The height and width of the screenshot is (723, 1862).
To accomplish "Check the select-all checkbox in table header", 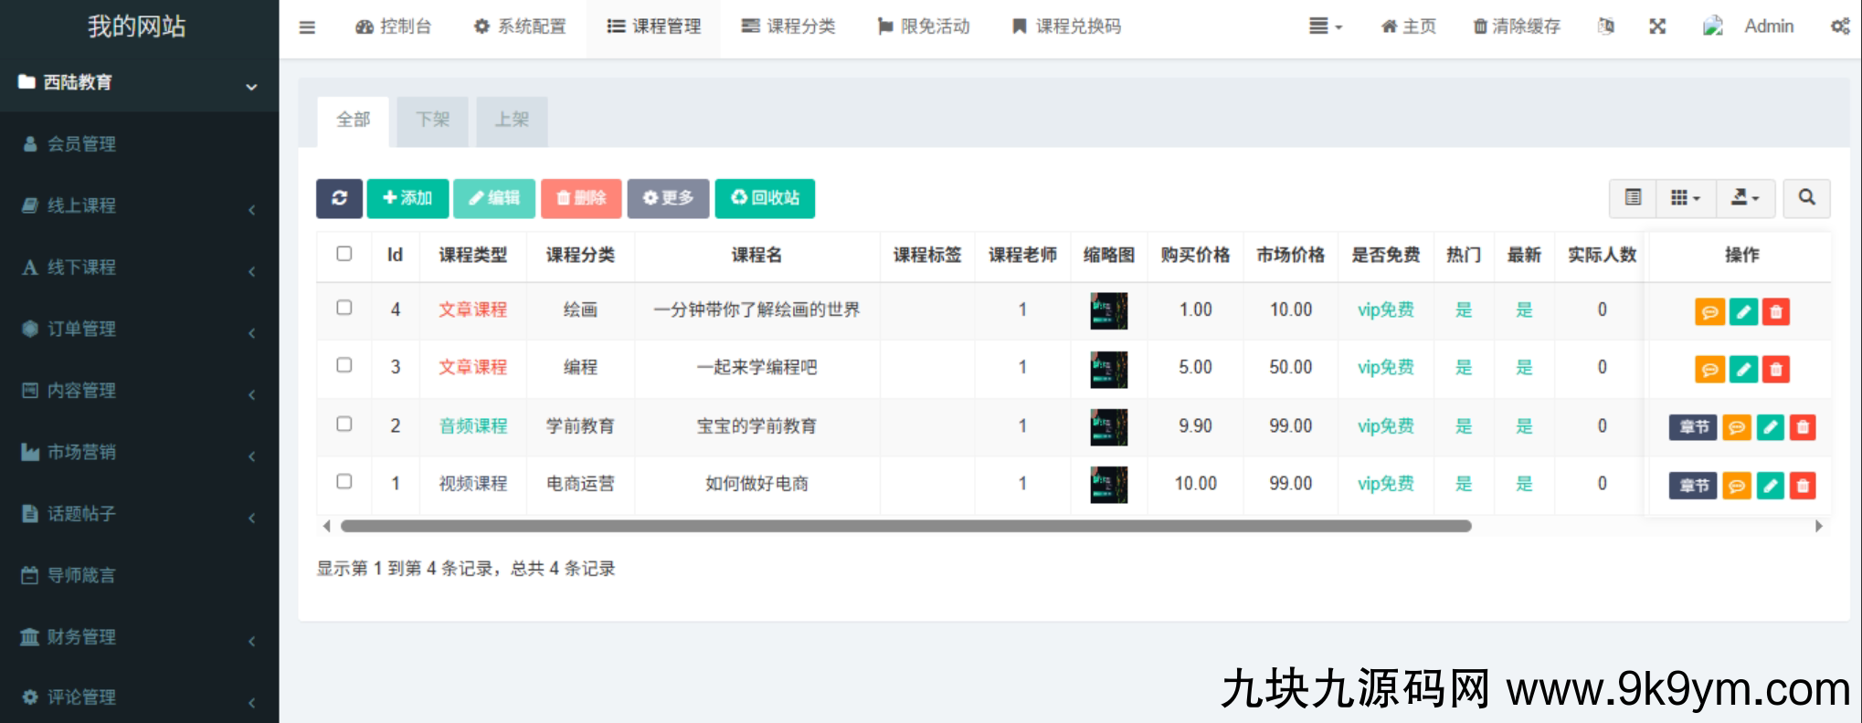I will [x=344, y=254].
